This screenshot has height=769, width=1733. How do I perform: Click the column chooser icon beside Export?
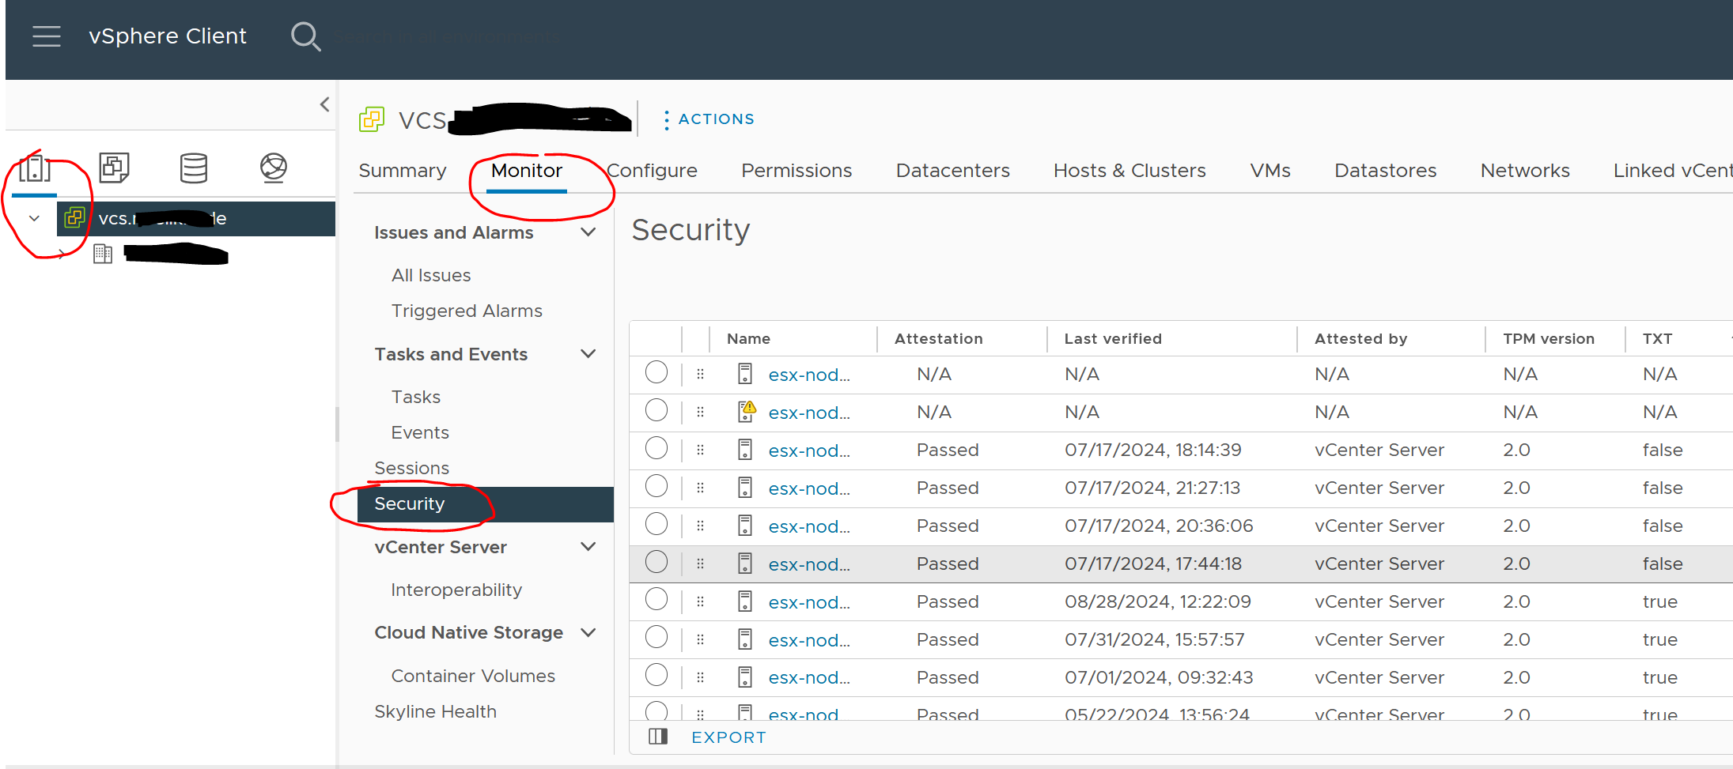click(x=658, y=737)
